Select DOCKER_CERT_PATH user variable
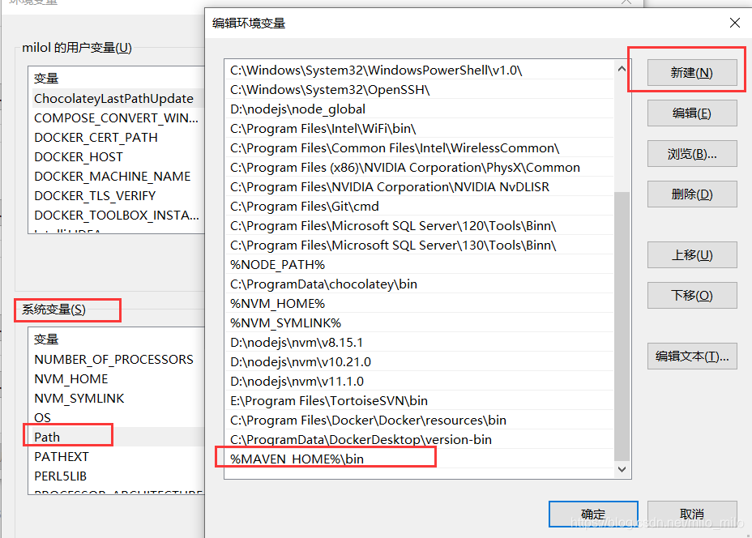 (117, 137)
